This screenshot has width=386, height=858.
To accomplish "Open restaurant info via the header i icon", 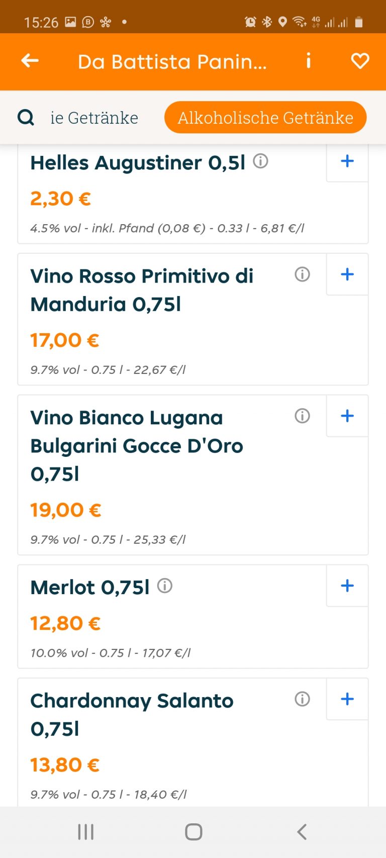I will pyautogui.click(x=309, y=61).
